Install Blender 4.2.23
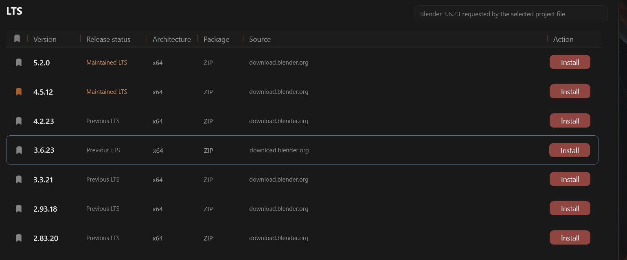 coord(570,121)
